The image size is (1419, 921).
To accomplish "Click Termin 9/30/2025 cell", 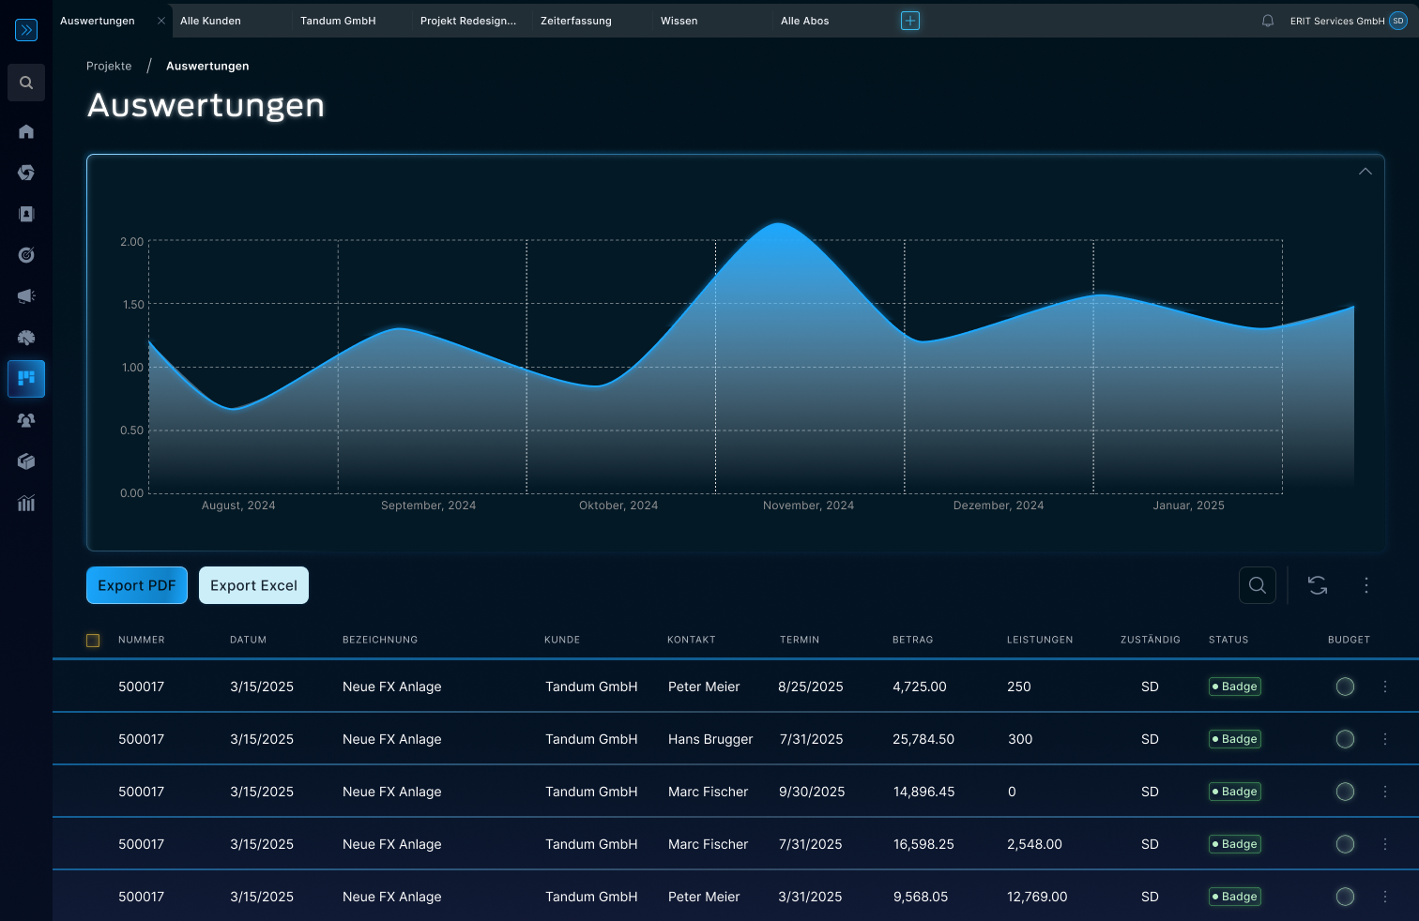I will (x=812, y=792).
